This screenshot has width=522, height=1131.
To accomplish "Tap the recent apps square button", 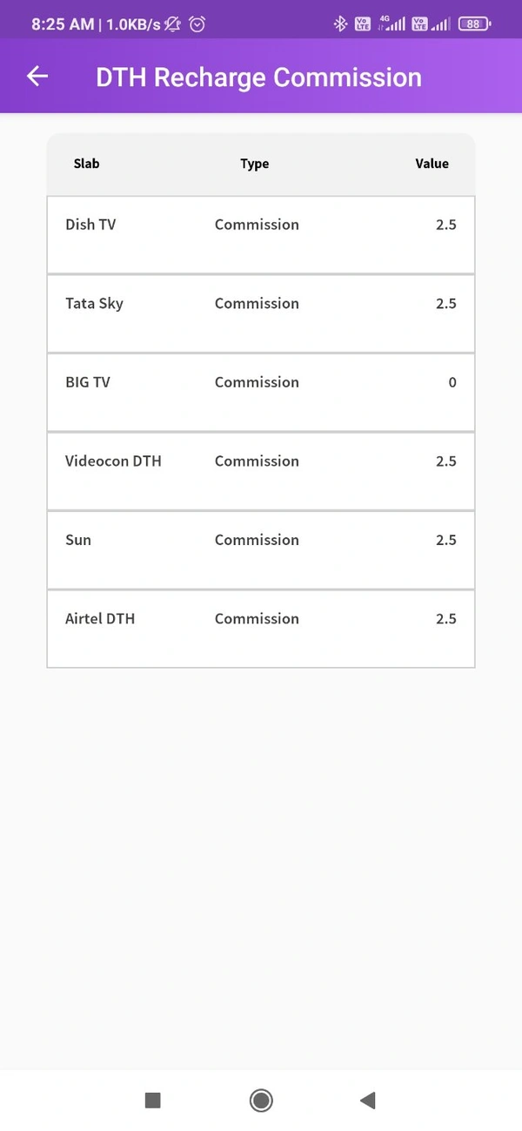I will coord(153,1101).
